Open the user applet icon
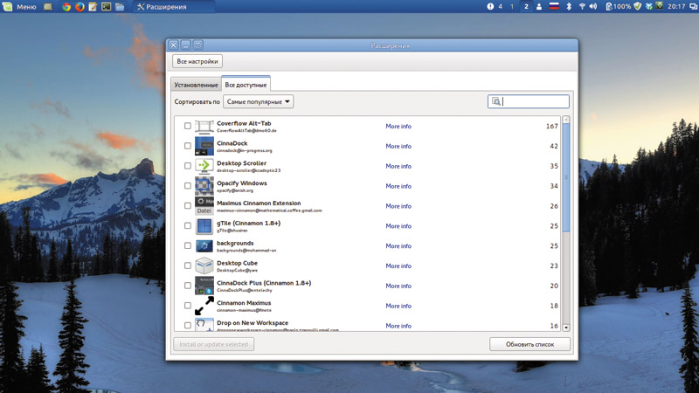Image resolution: width=699 pixels, height=393 pixels. [x=539, y=7]
